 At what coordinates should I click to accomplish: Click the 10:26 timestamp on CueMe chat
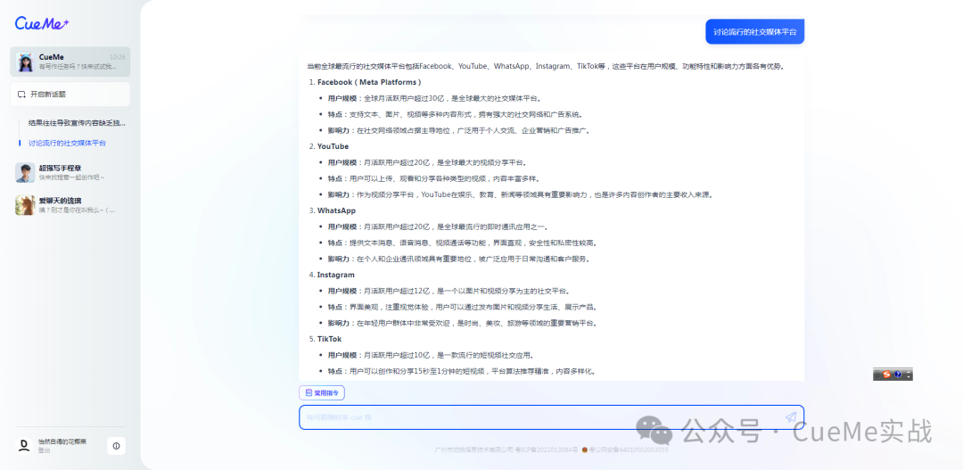pyautogui.click(x=118, y=57)
